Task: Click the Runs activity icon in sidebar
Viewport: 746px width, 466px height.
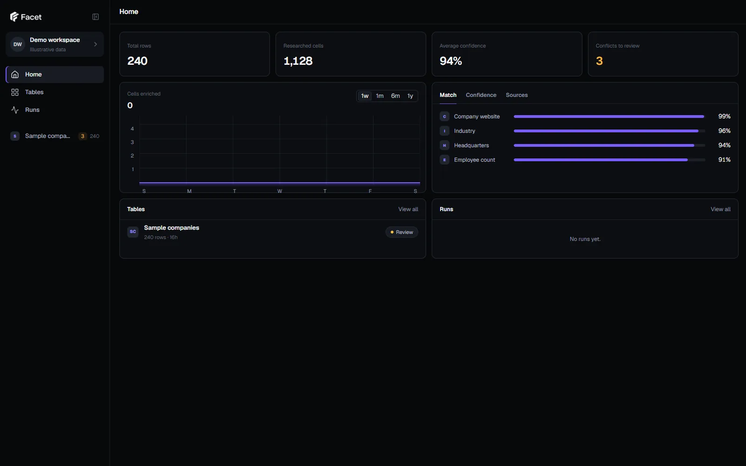Action: [x=15, y=110]
